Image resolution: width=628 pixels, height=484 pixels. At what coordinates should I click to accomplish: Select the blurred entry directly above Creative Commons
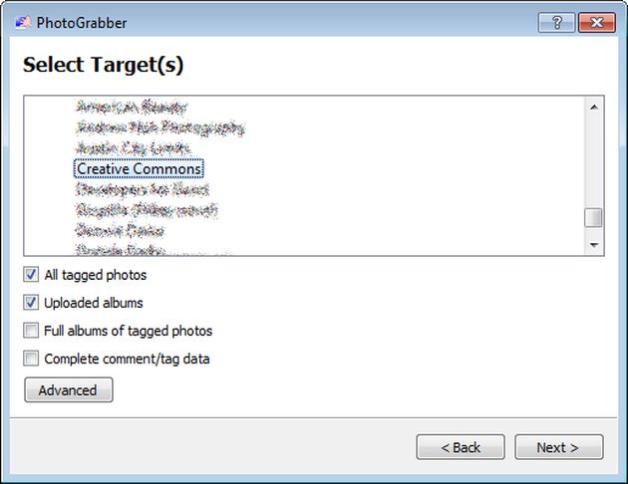[134, 148]
